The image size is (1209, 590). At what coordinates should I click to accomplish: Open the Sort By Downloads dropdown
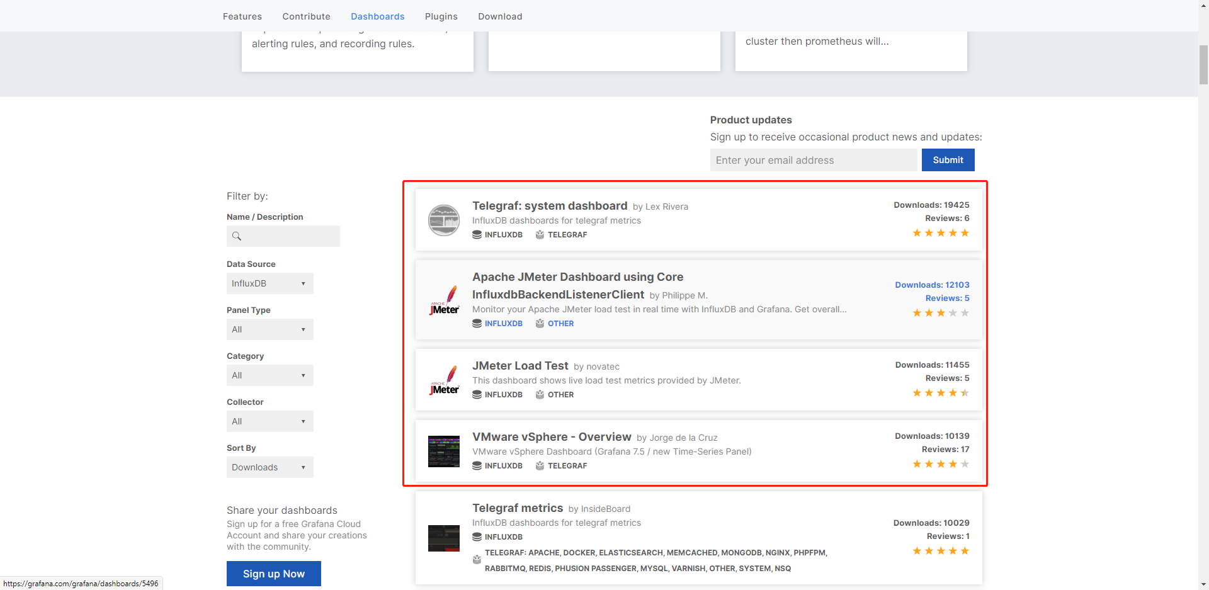[270, 467]
